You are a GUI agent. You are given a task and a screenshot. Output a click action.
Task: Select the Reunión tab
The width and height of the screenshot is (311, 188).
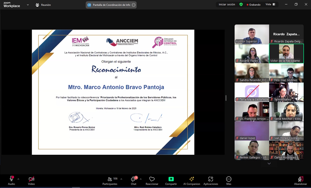click(43, 5)
